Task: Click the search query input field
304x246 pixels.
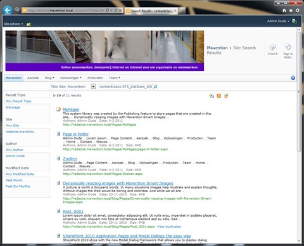Action: point(126,87)
